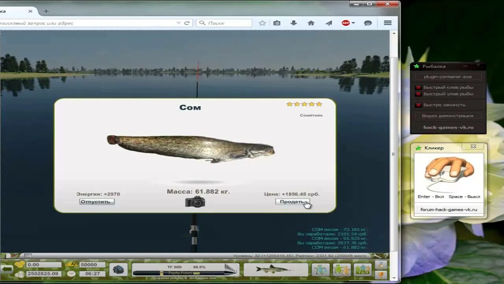Toggle Быстро закинуть checkbox
The width and height of the screenshot is (504, 284).
coord(419,105)
